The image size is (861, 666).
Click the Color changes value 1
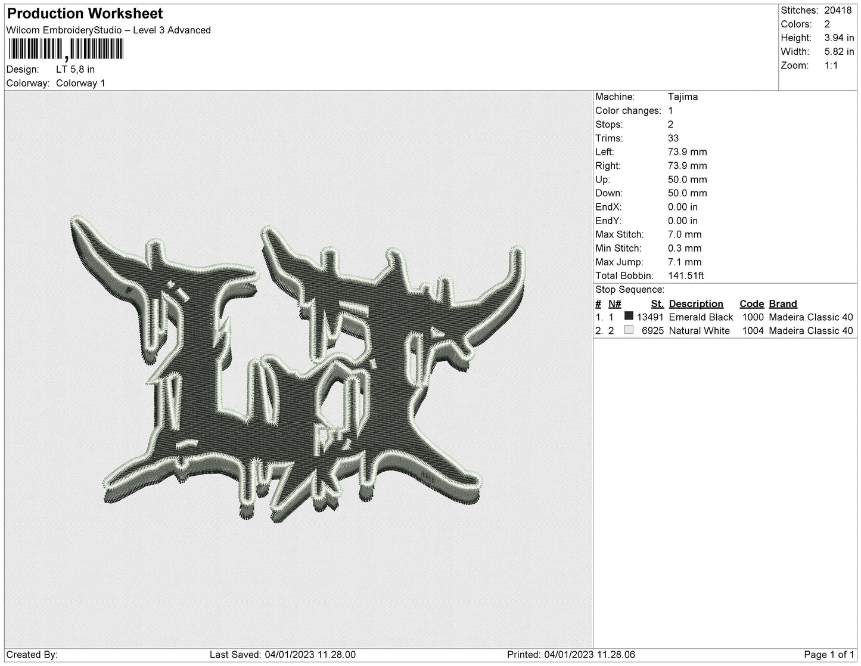tap(671, 110)
